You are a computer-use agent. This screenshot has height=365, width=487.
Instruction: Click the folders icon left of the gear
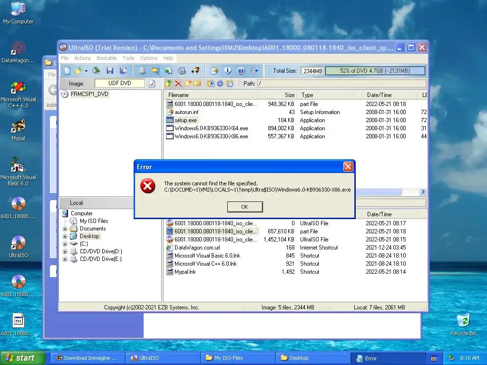(211, 84)
